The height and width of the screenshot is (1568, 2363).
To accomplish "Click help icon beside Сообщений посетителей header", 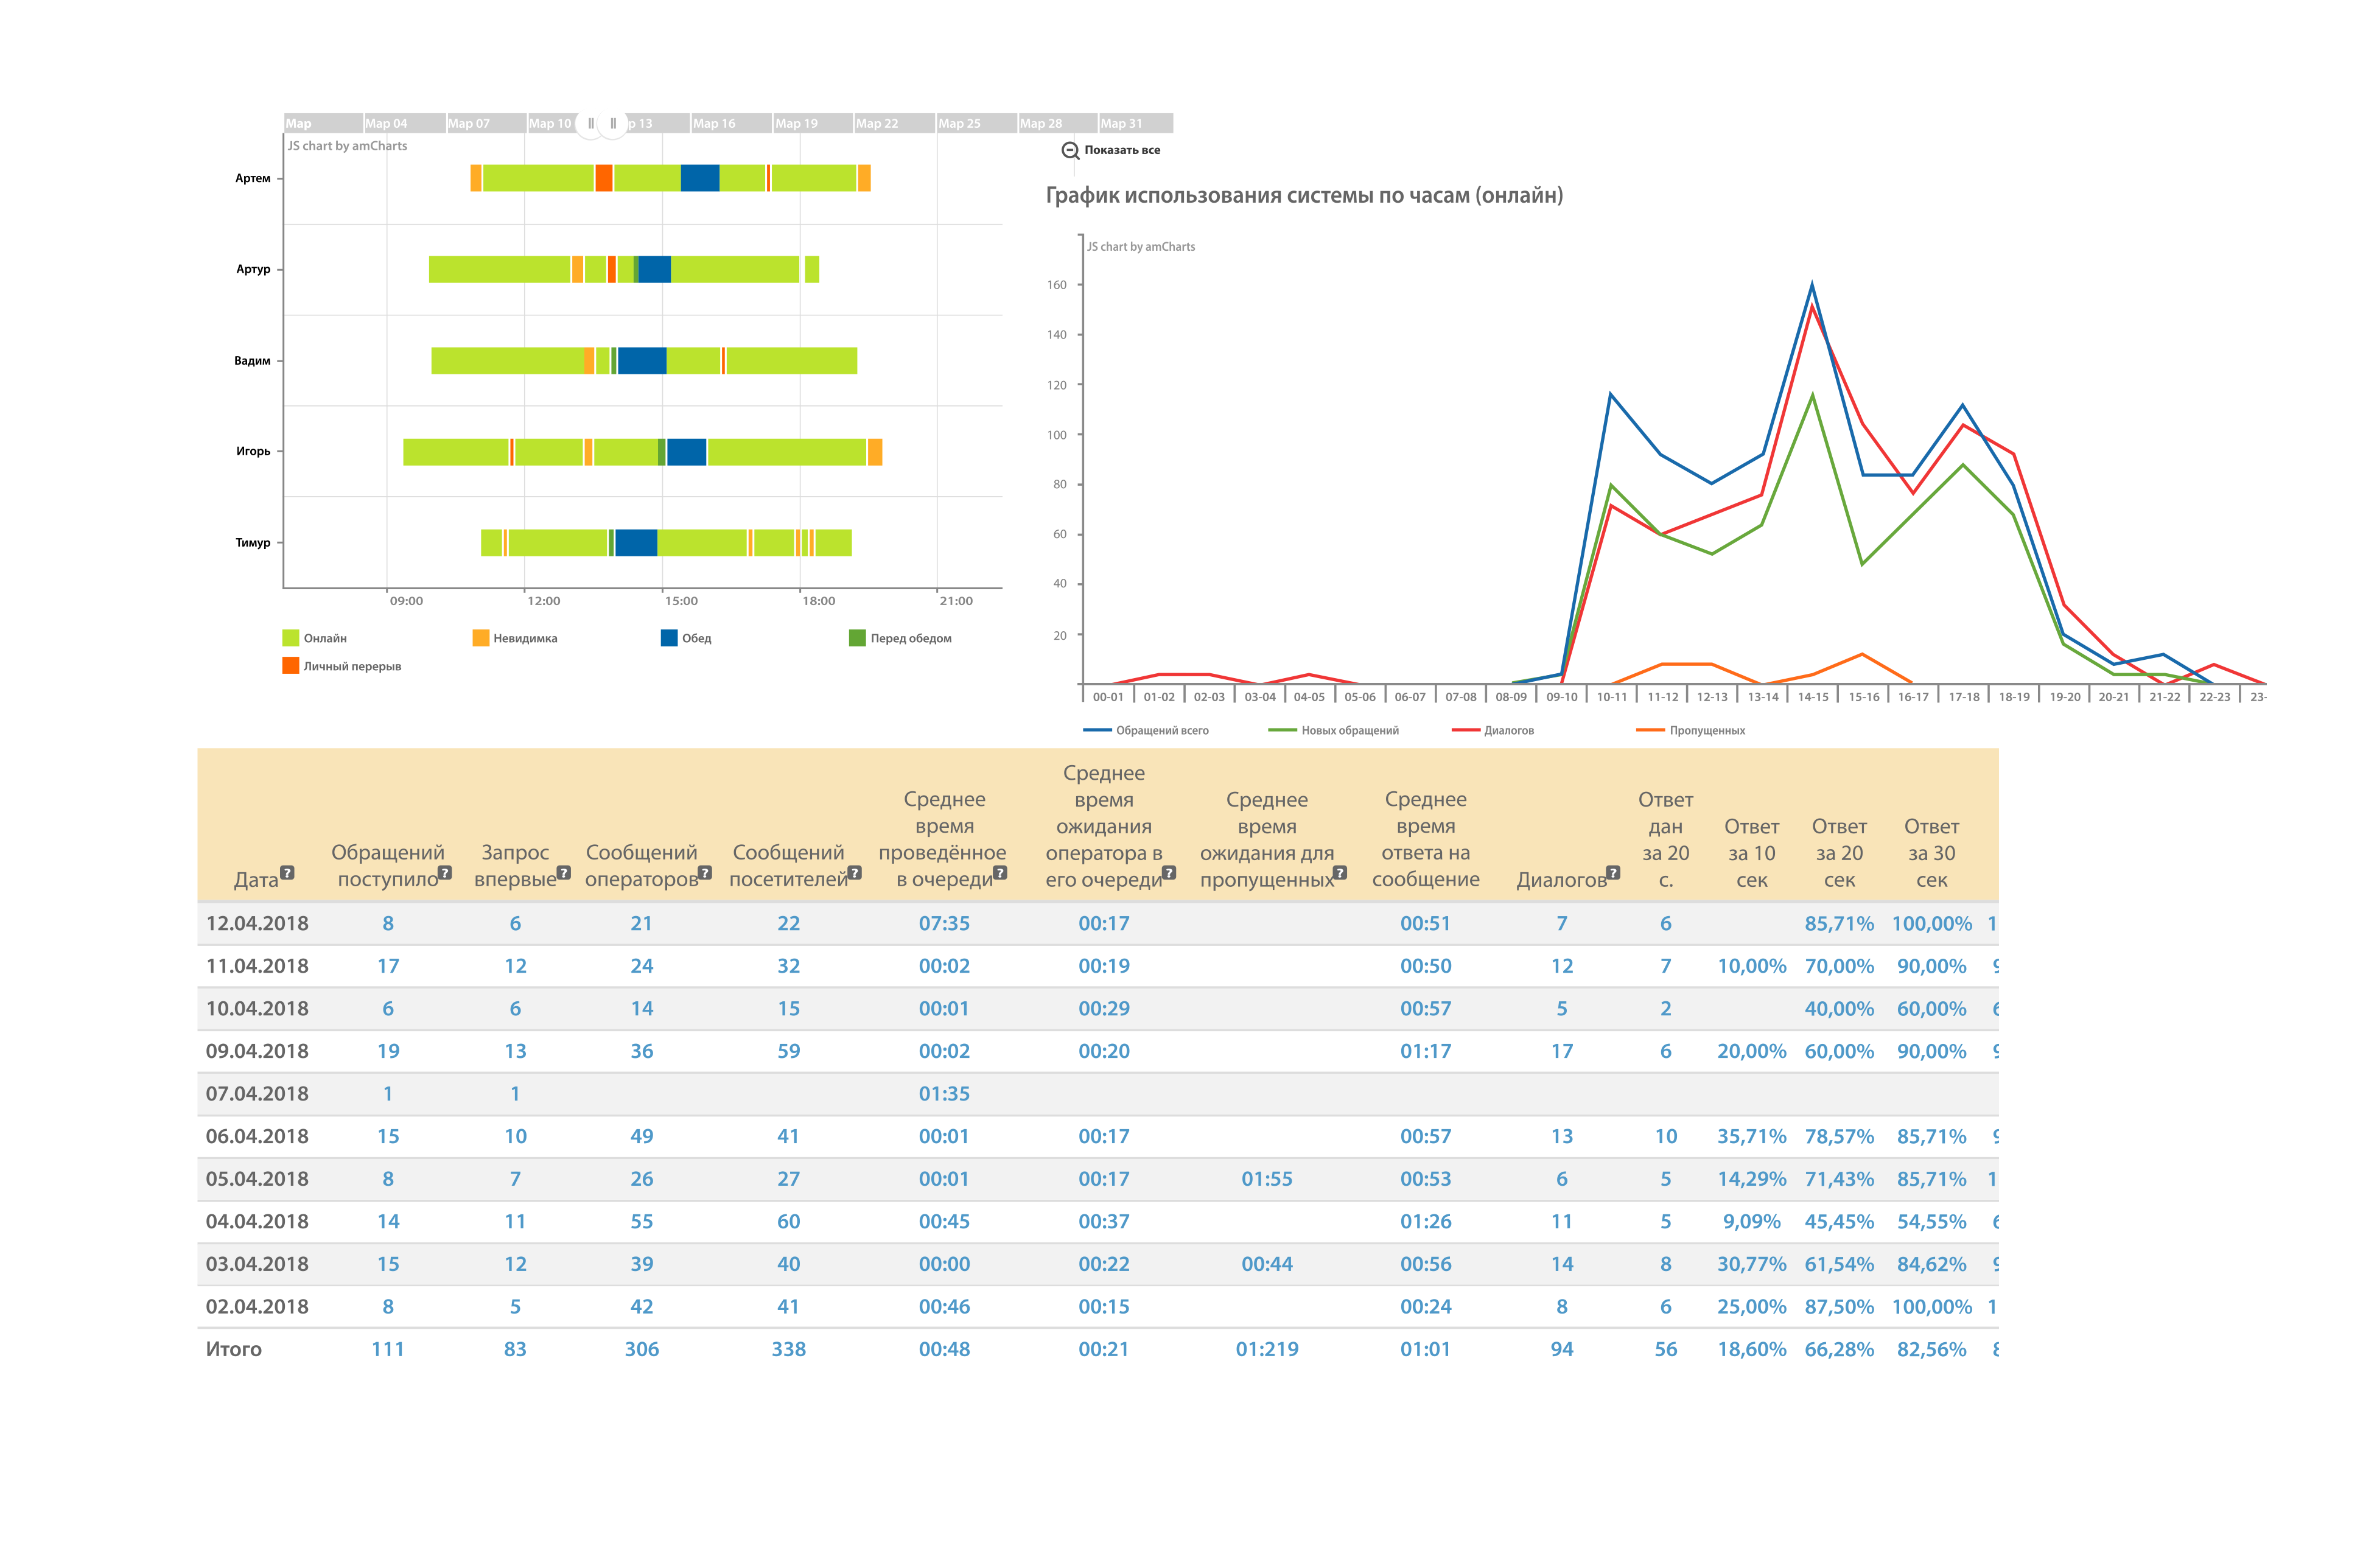I will coord(854,872).
